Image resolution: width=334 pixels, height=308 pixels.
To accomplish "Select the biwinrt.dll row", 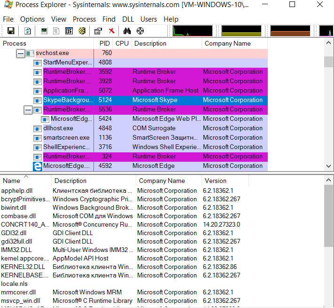I will [124, 208].
